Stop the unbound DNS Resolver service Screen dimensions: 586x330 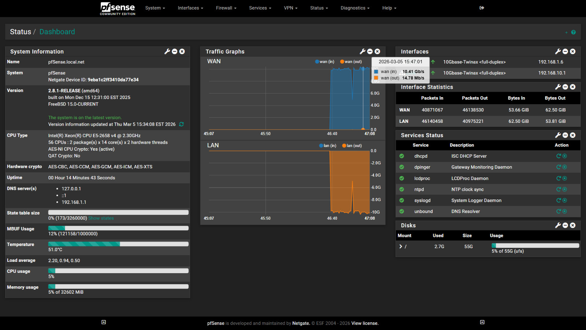click(565, 212)
